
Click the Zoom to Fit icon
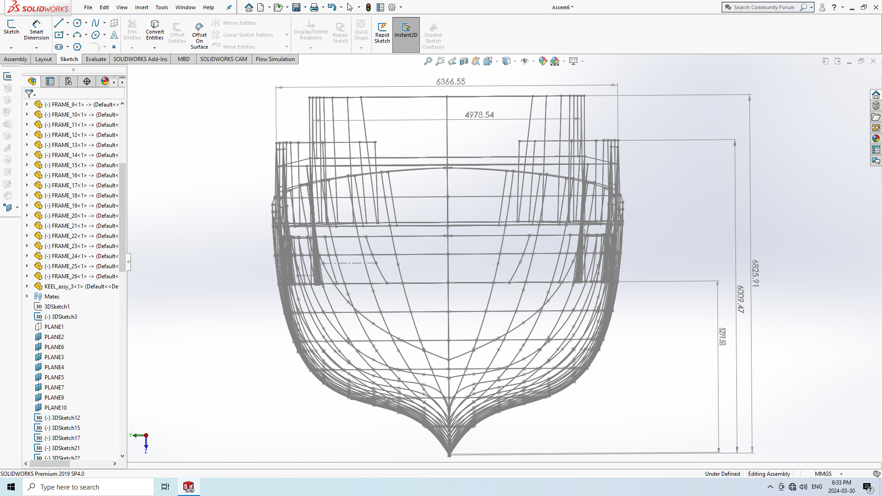coord(428,61)
